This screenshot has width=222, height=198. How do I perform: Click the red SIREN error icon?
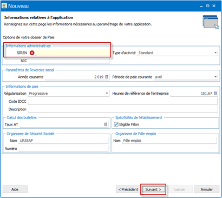tap(32, 53)
